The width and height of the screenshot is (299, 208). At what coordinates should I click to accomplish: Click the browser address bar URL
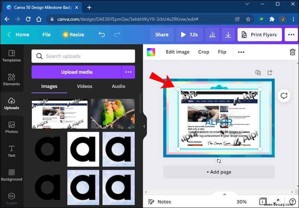pos(128,19)
